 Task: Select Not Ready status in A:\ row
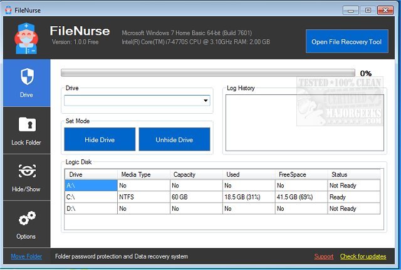pyautogui.click(x=354, y=186)
